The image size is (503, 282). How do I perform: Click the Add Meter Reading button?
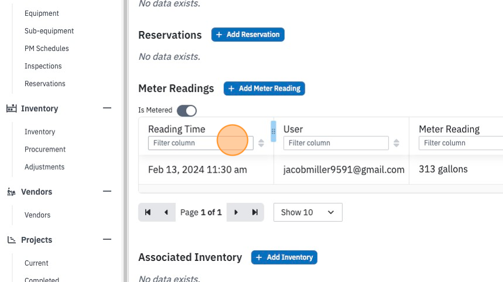tap(264, 88)
